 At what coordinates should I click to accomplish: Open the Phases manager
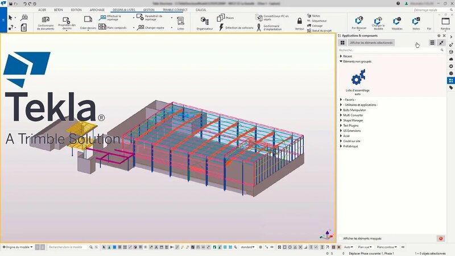pos(225,18)
